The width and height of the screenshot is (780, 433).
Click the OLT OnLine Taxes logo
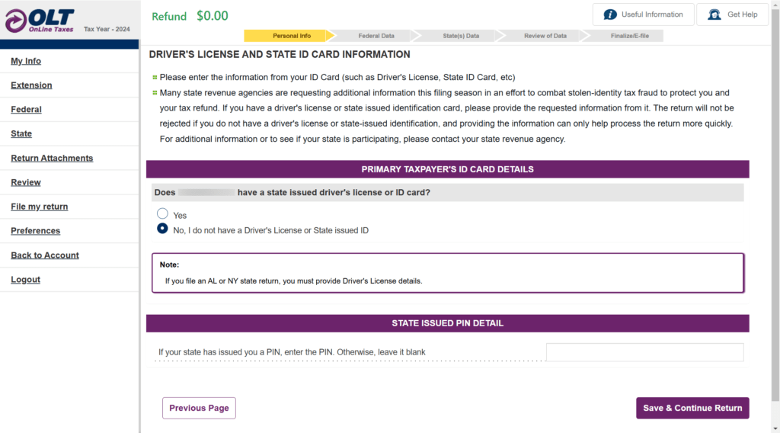tap(40, 21)
